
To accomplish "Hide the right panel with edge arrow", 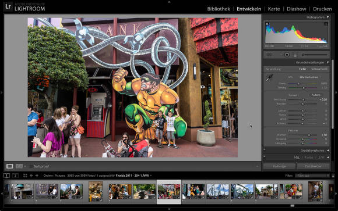I will pos(336,92).
